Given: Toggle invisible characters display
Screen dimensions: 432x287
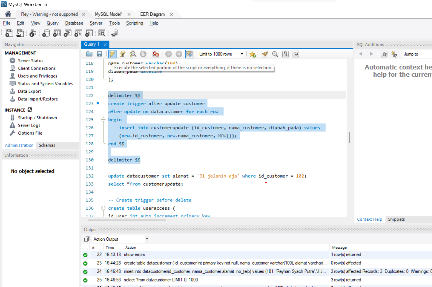Looking at the screenshot, I should pos(286,54).
